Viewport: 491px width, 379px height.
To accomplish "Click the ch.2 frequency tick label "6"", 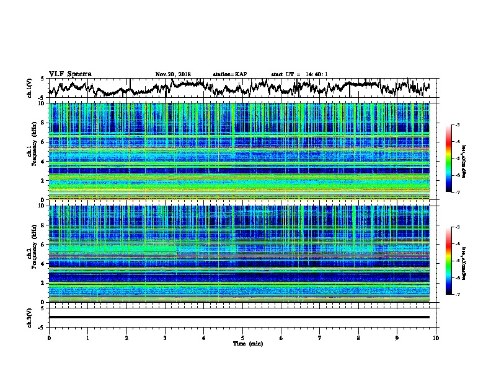I will click(x=43, y=244).
